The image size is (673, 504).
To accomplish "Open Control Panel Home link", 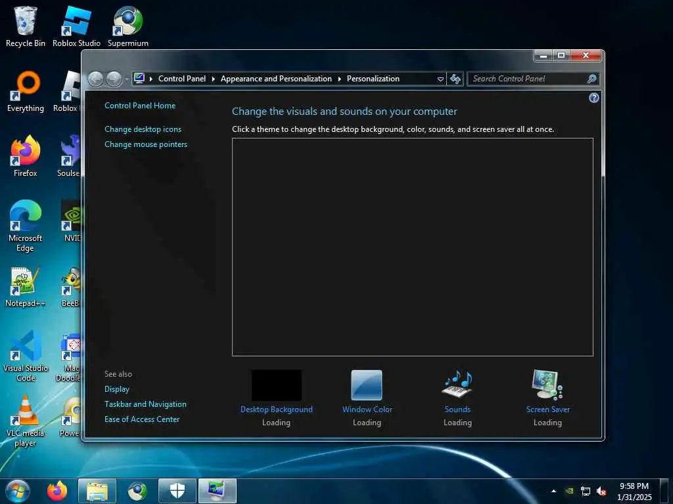I will tap(140, 106).
